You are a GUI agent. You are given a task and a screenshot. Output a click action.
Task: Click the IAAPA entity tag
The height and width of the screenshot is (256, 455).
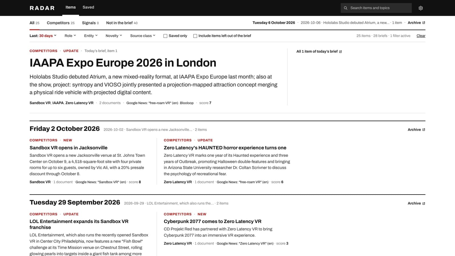click(58, 103)
